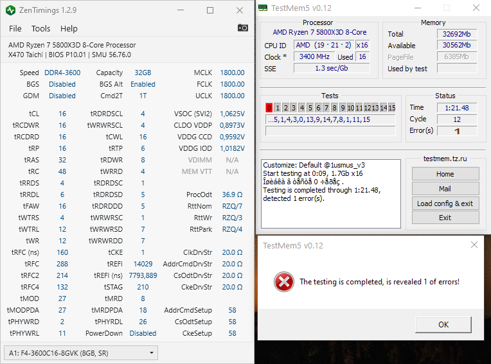
Task: Click Load config & exit button
Action: 445,204
